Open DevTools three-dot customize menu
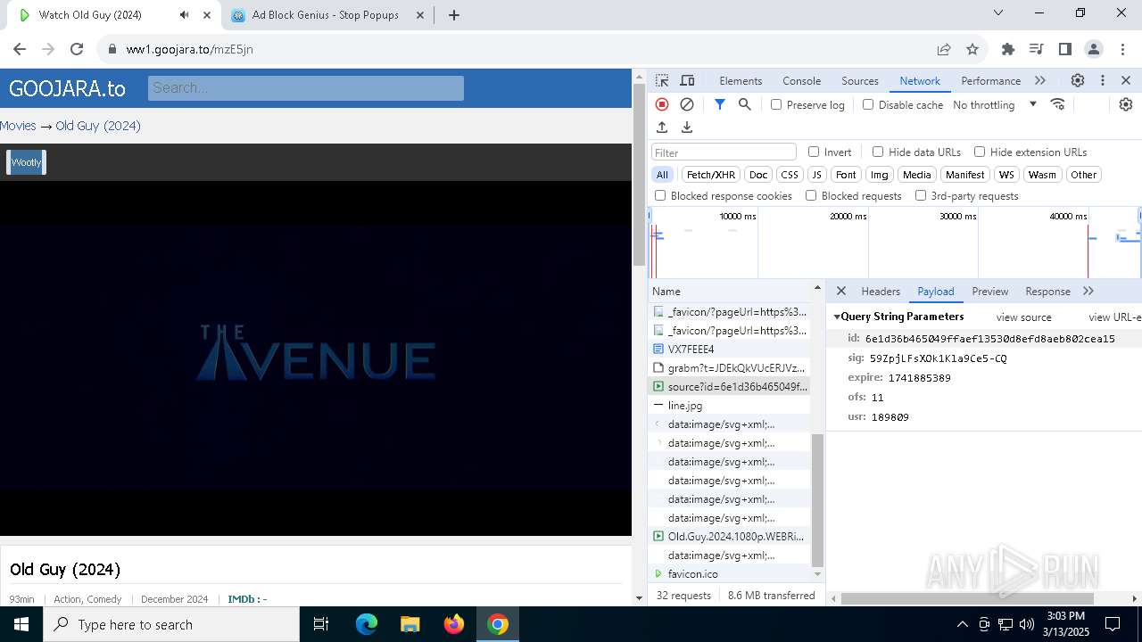Image resolution: width=1142 pixels, height=642 pixels. [x=1103, y=80]
